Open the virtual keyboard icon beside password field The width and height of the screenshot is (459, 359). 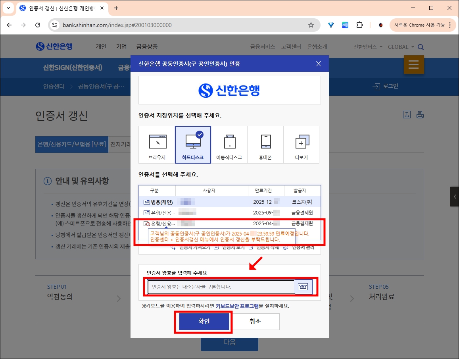[x=303, y=287]
